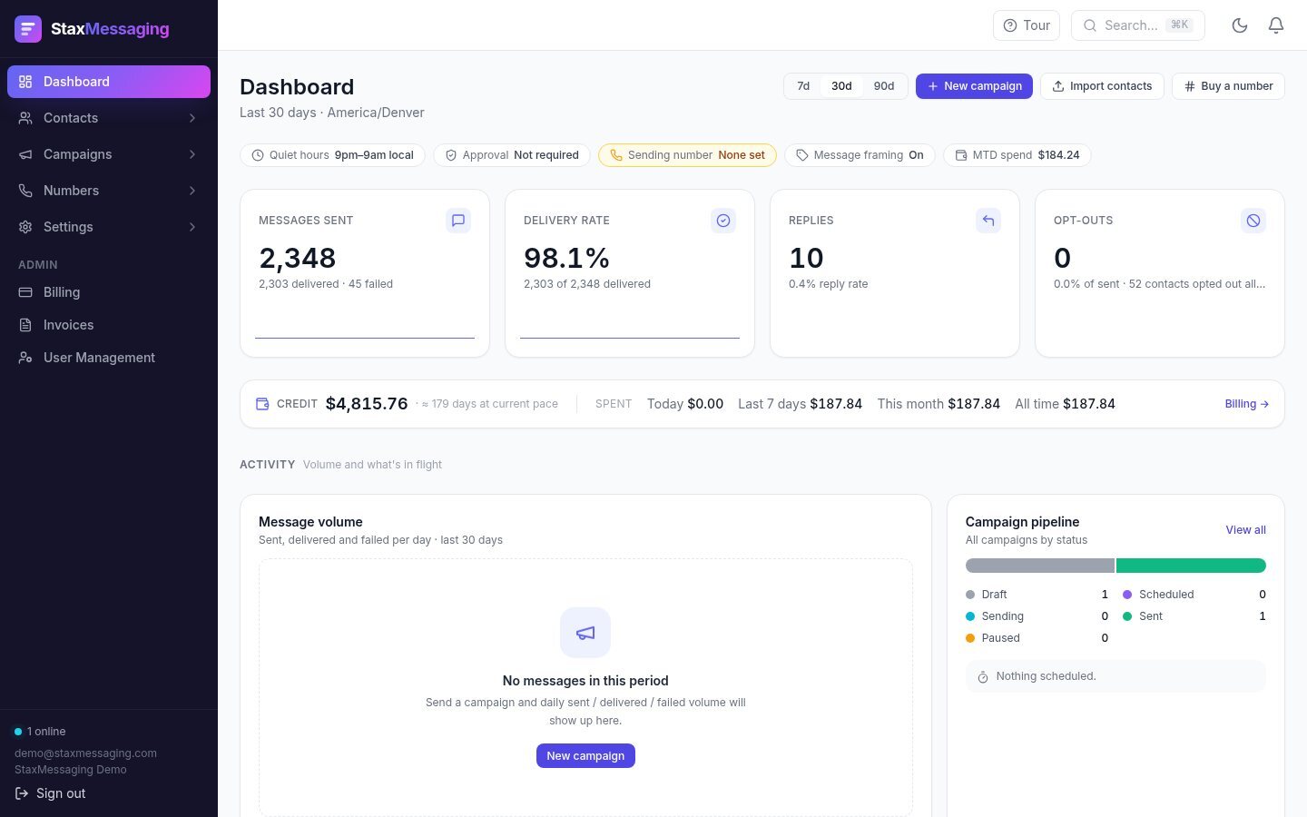Viewport: 1307px width, 817px height.
Task: Open the View all campaigns link
Action: 1245,530
